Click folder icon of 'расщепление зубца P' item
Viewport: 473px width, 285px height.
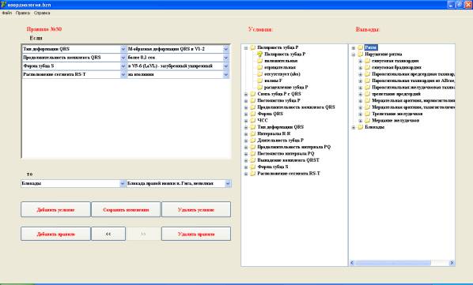259,88
